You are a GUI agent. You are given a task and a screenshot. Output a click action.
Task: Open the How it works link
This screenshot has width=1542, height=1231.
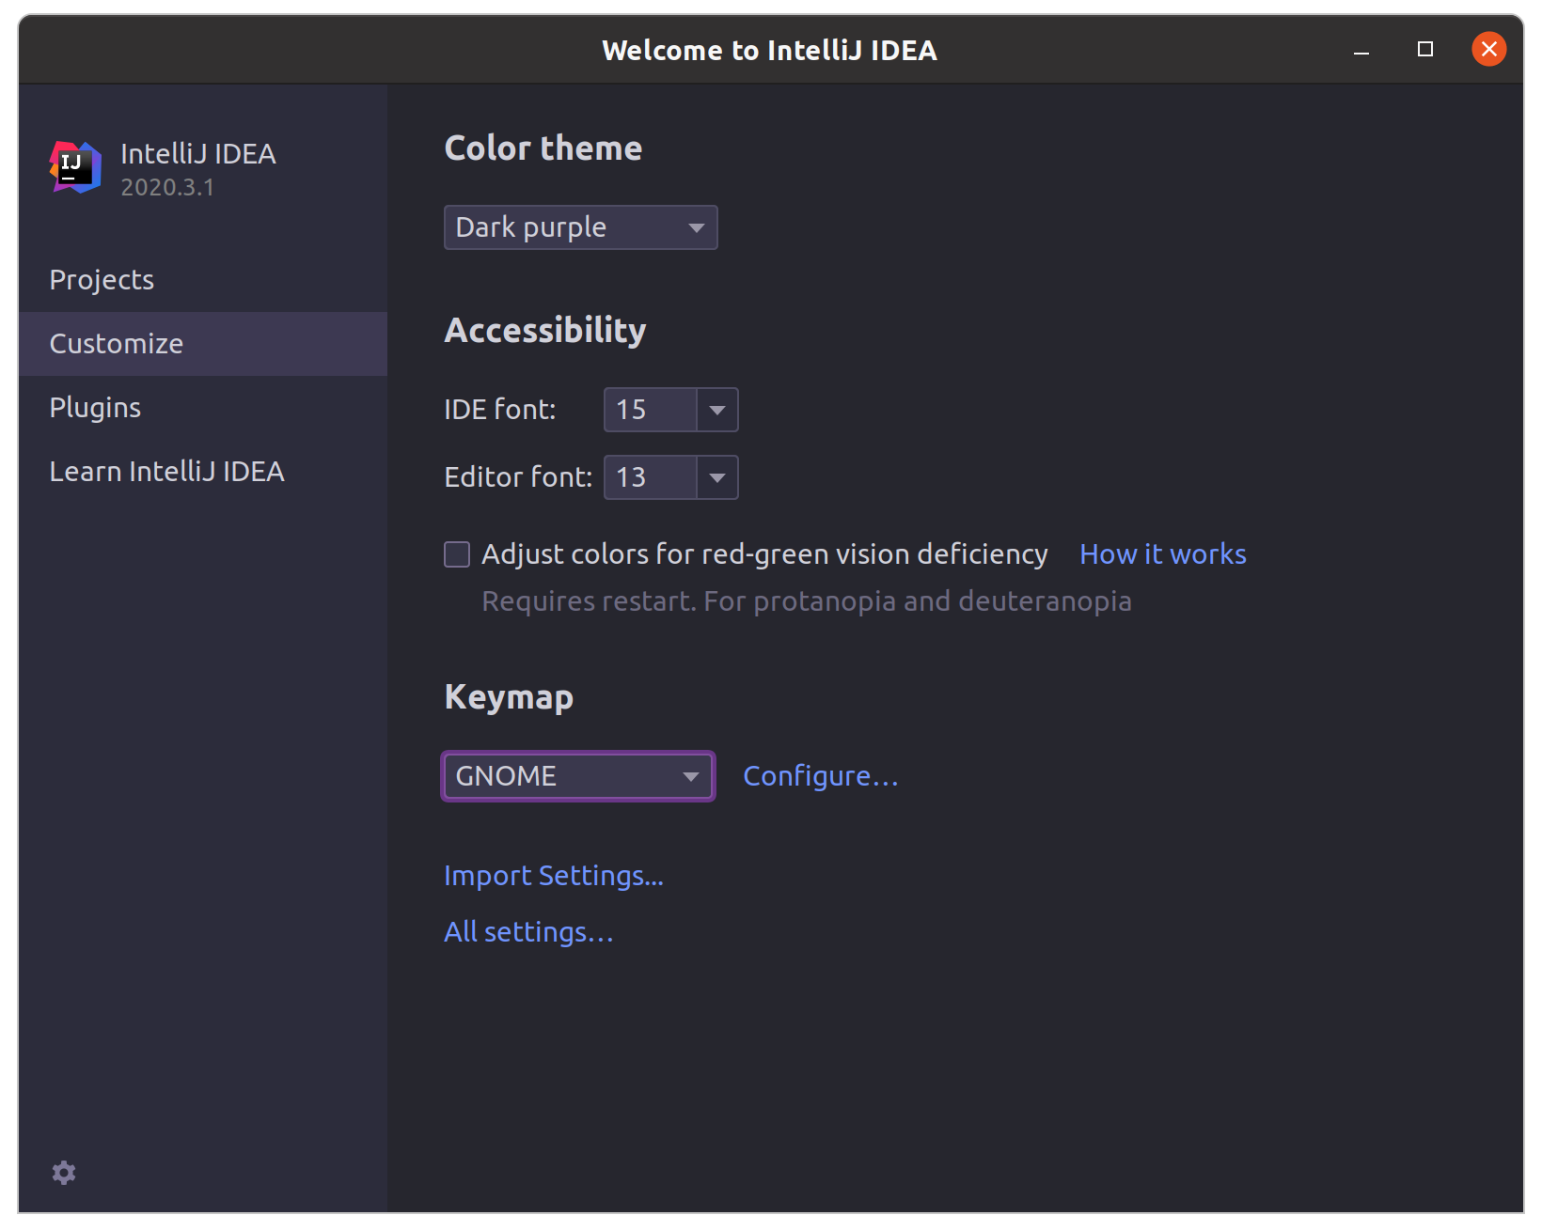click(x=1163, y=554)
